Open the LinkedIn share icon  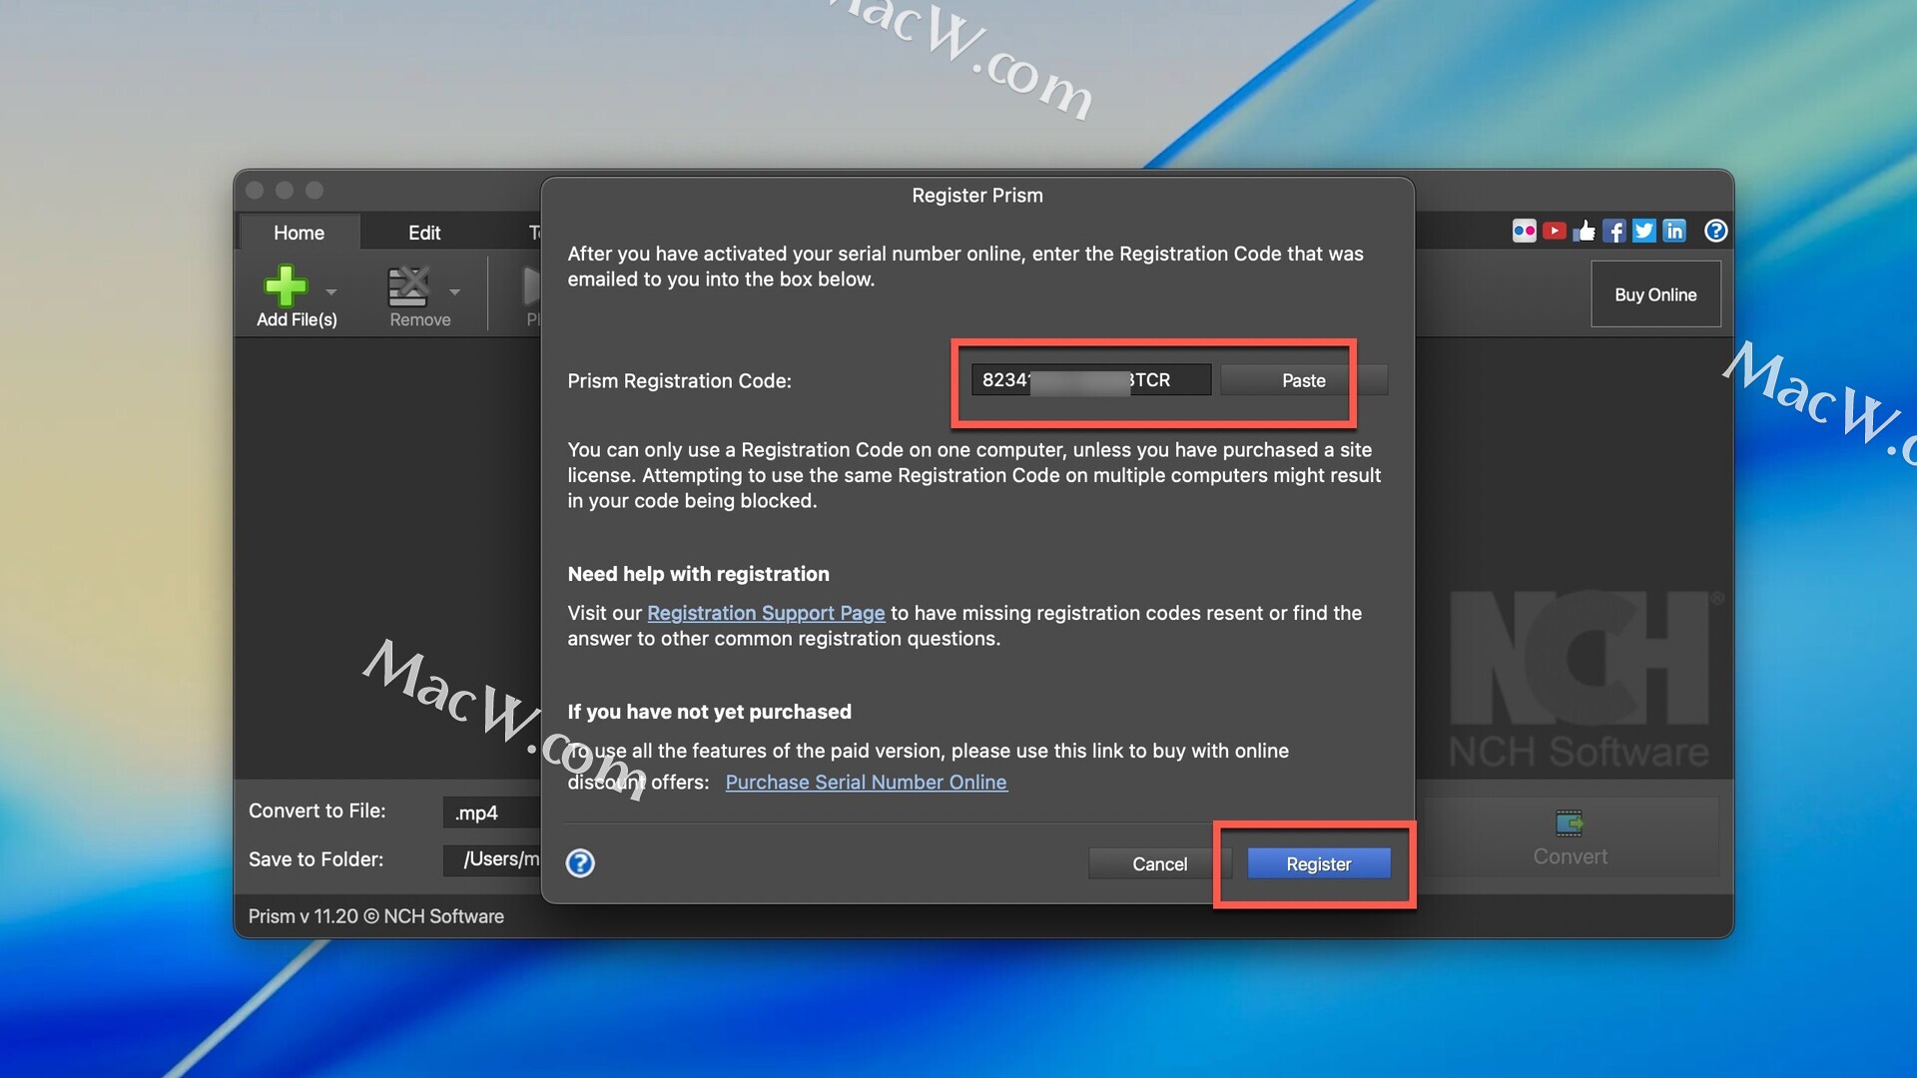tap(1674, 232)
